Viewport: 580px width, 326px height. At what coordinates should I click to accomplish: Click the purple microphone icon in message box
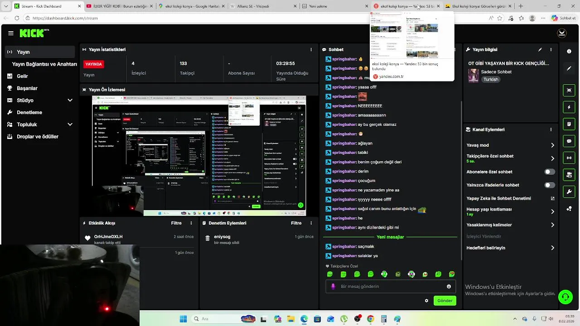(333, 287)
